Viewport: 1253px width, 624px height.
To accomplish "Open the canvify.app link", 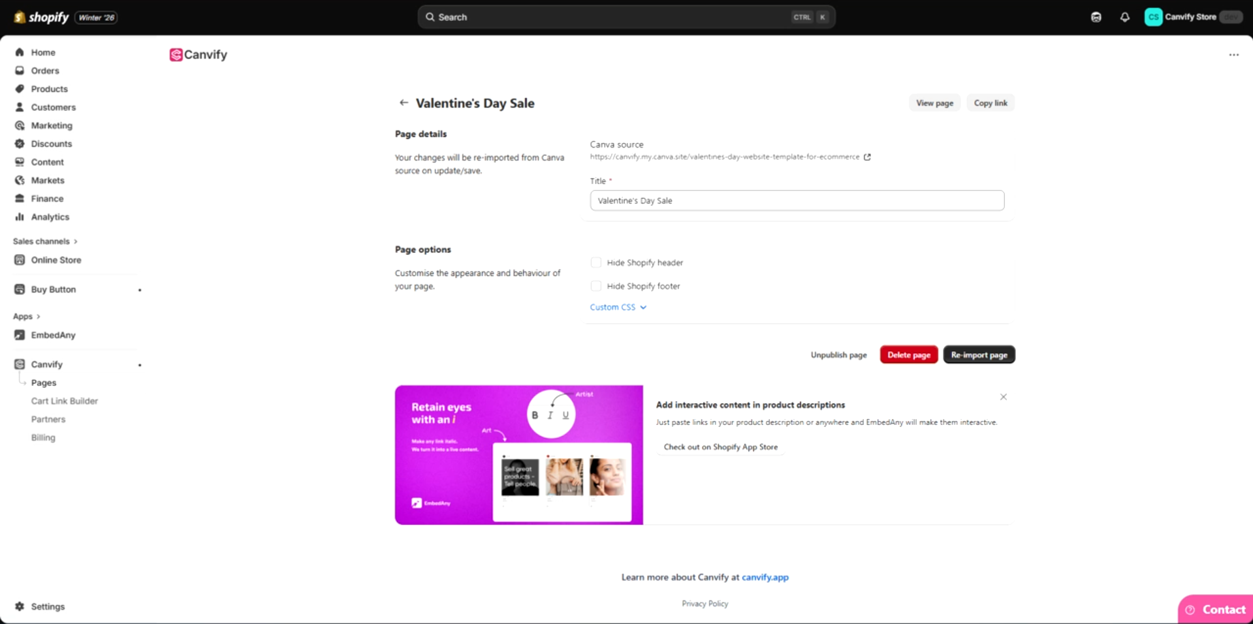I will coord(765,577).
